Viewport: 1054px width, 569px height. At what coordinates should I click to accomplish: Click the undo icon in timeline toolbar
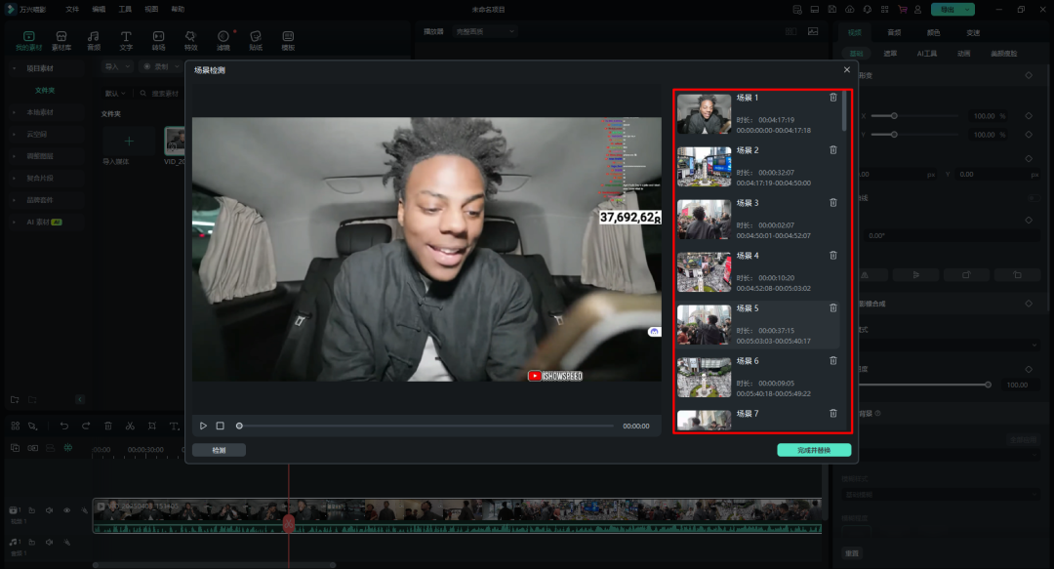[63, 426]
